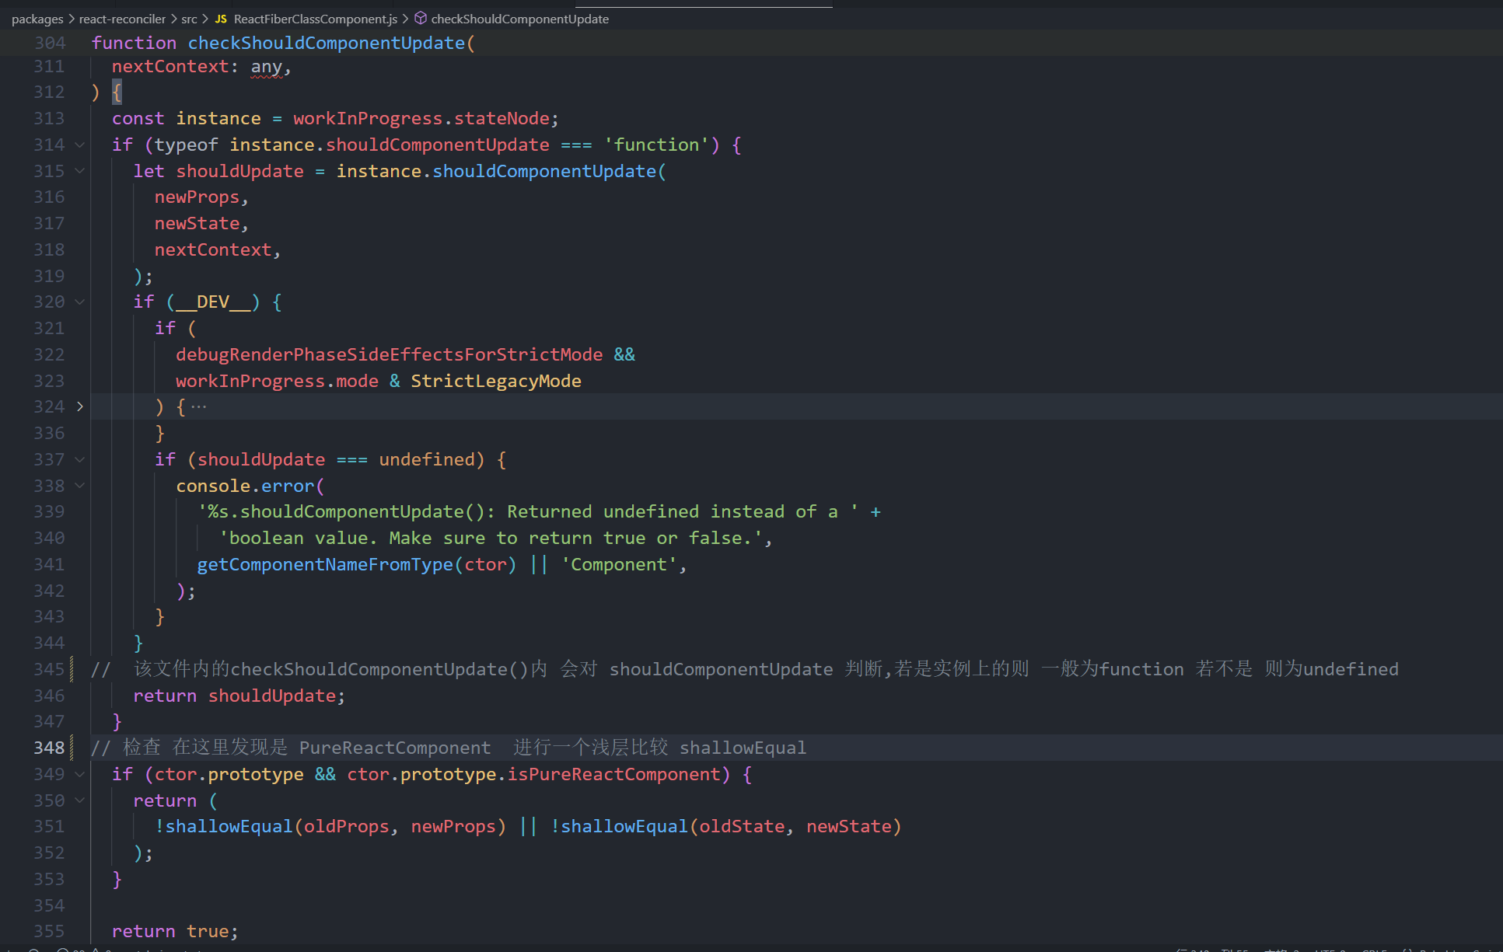Click line number 348 in gutter
The image size is (1503, 952).
pos(49,748)
